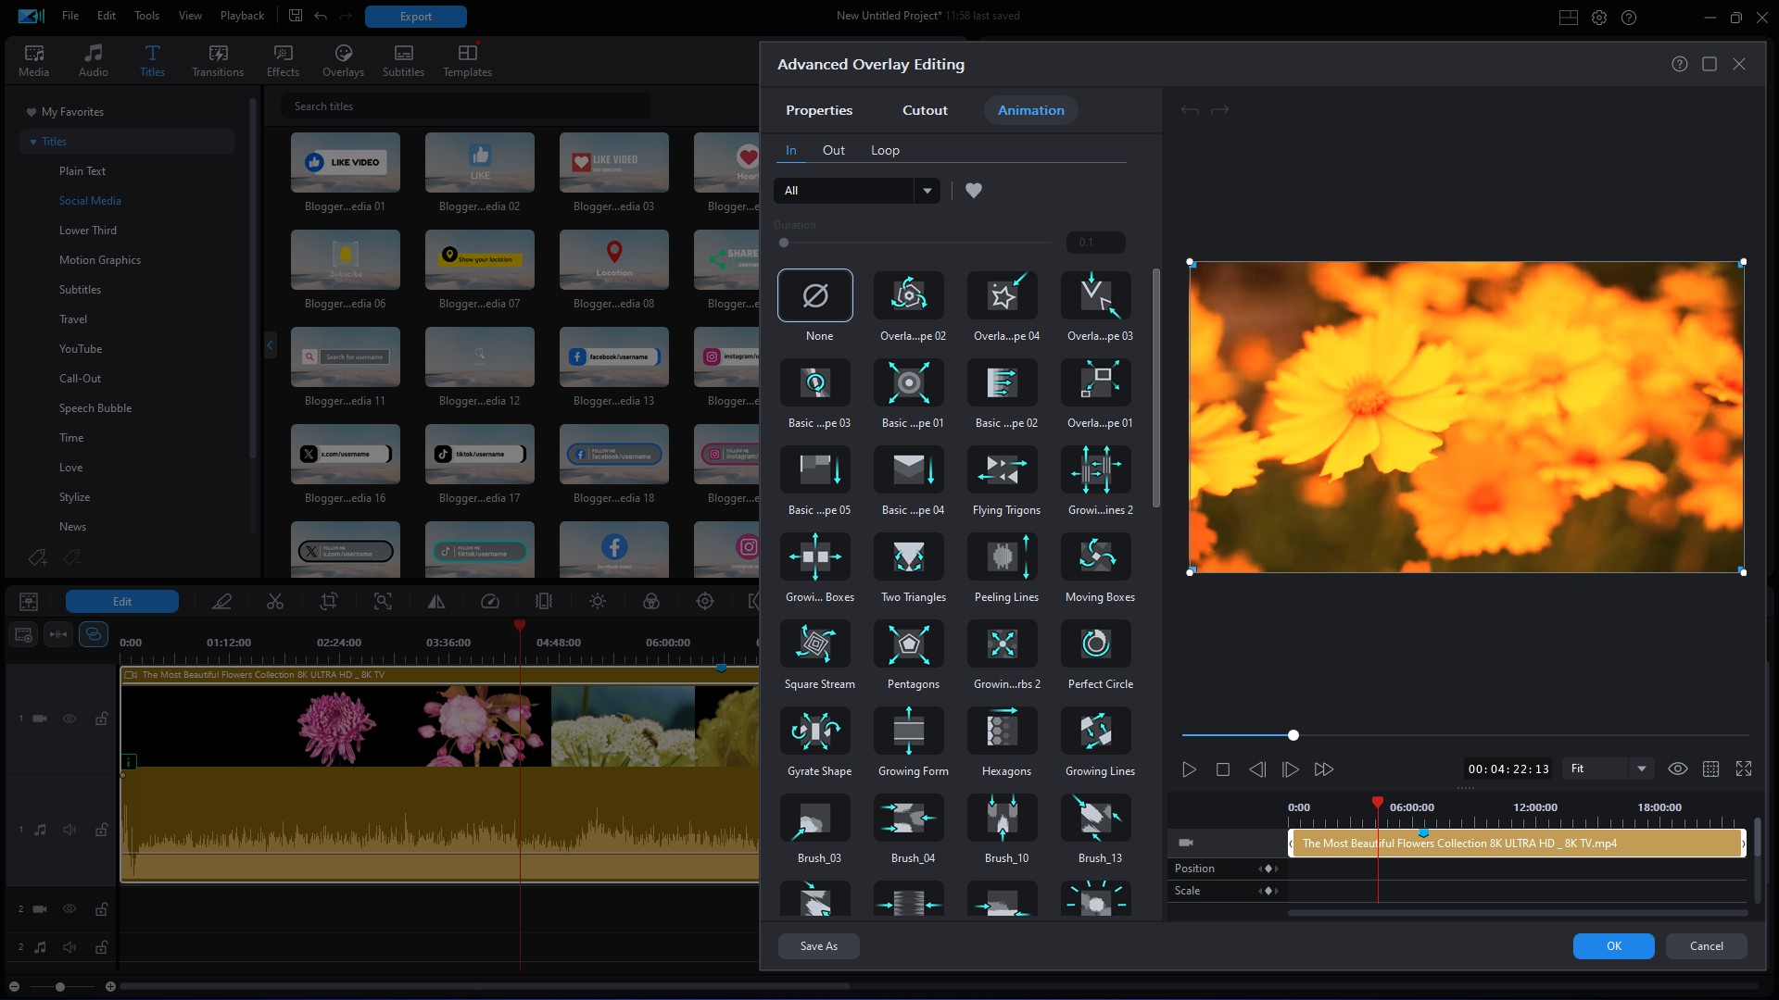Mute audio track 1
The image size is (1779, 1000).
click(x=69, y=830)
